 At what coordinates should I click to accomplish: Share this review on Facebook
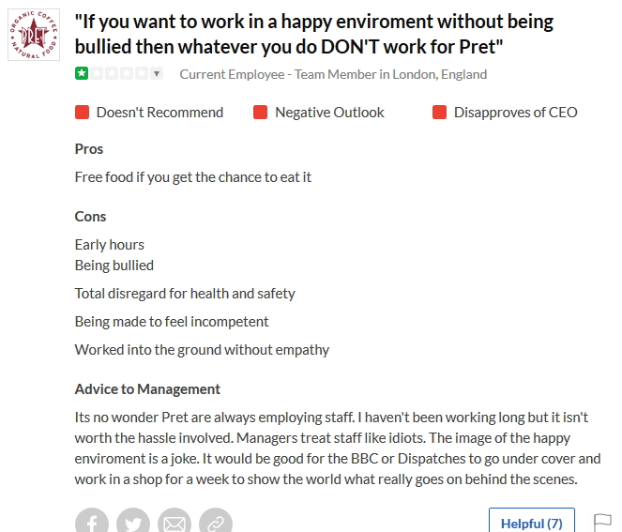tap(92, 522)
